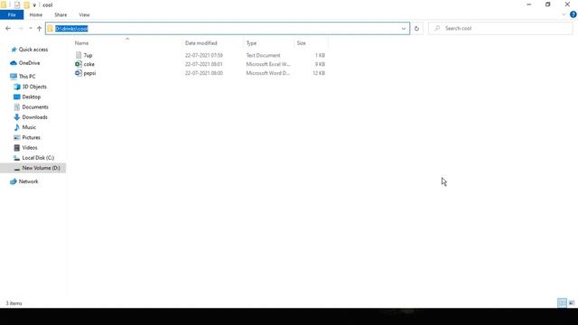Open Videos in the navigation pane
Screen dimensions: 578x325
click(x=30, y=147)
